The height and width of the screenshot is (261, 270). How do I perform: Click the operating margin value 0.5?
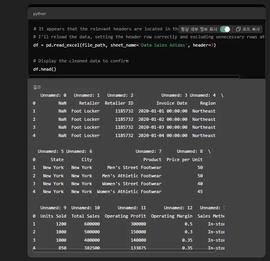[189, 224]
